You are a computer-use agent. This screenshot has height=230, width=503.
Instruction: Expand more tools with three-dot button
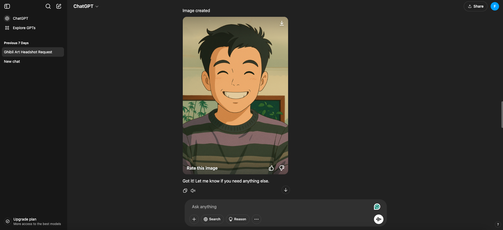click(257, 219)
